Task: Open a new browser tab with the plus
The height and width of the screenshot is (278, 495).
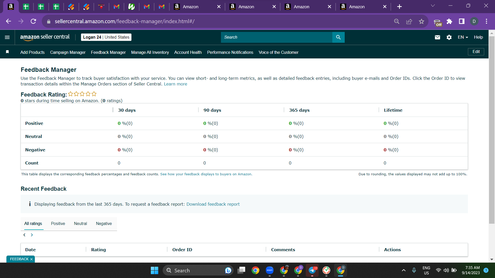Action: pyautogui.click(x=399, y=7)
